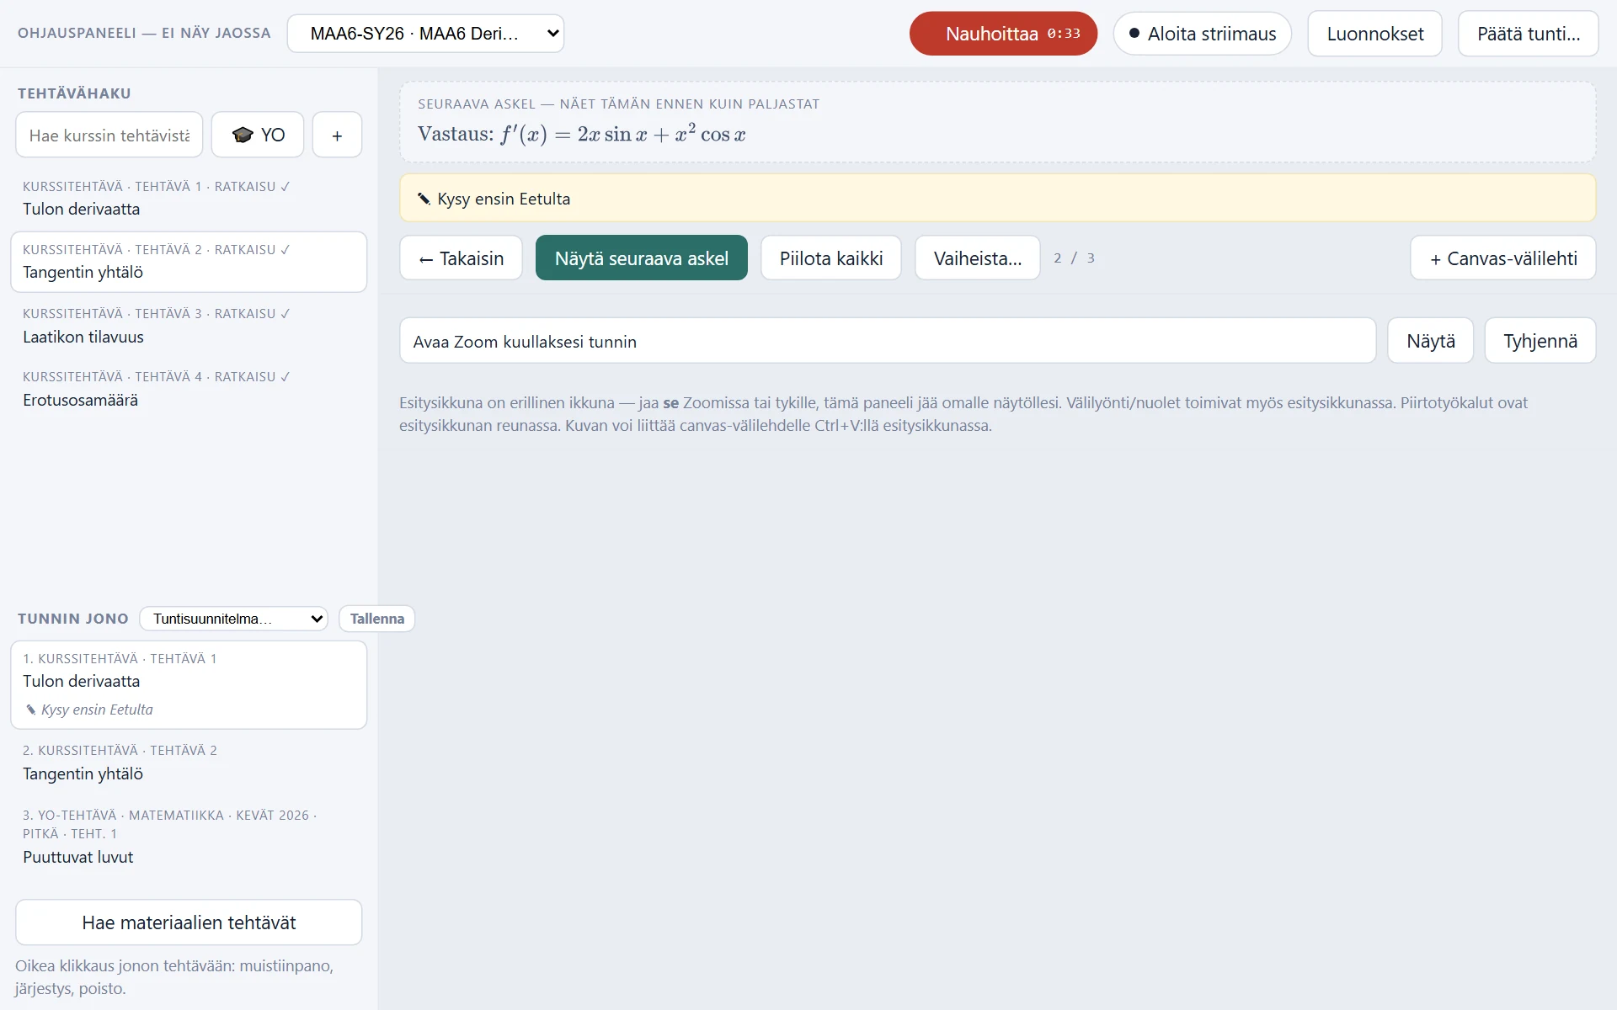Screen dimensions: 1617x1010
Task: Save the queue with Tallenna
Action: 376,619
